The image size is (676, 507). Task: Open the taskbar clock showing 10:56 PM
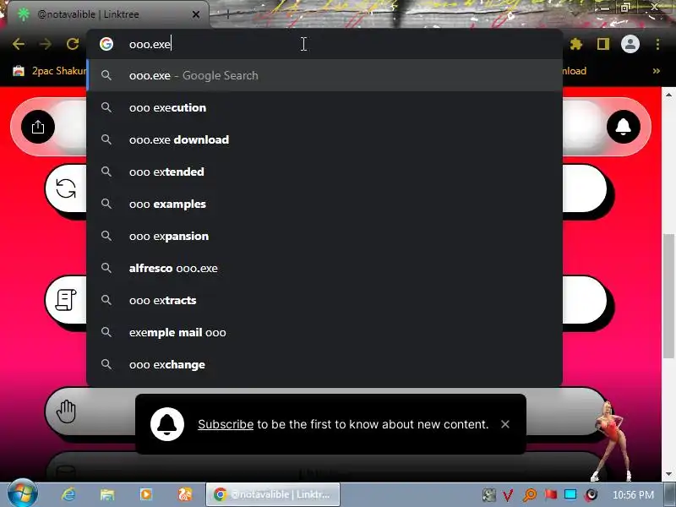[633, 495]
